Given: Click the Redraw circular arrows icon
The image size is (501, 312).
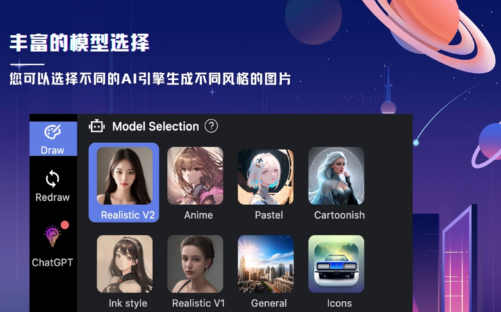Looking at the screenshot, I should point(52,179).
